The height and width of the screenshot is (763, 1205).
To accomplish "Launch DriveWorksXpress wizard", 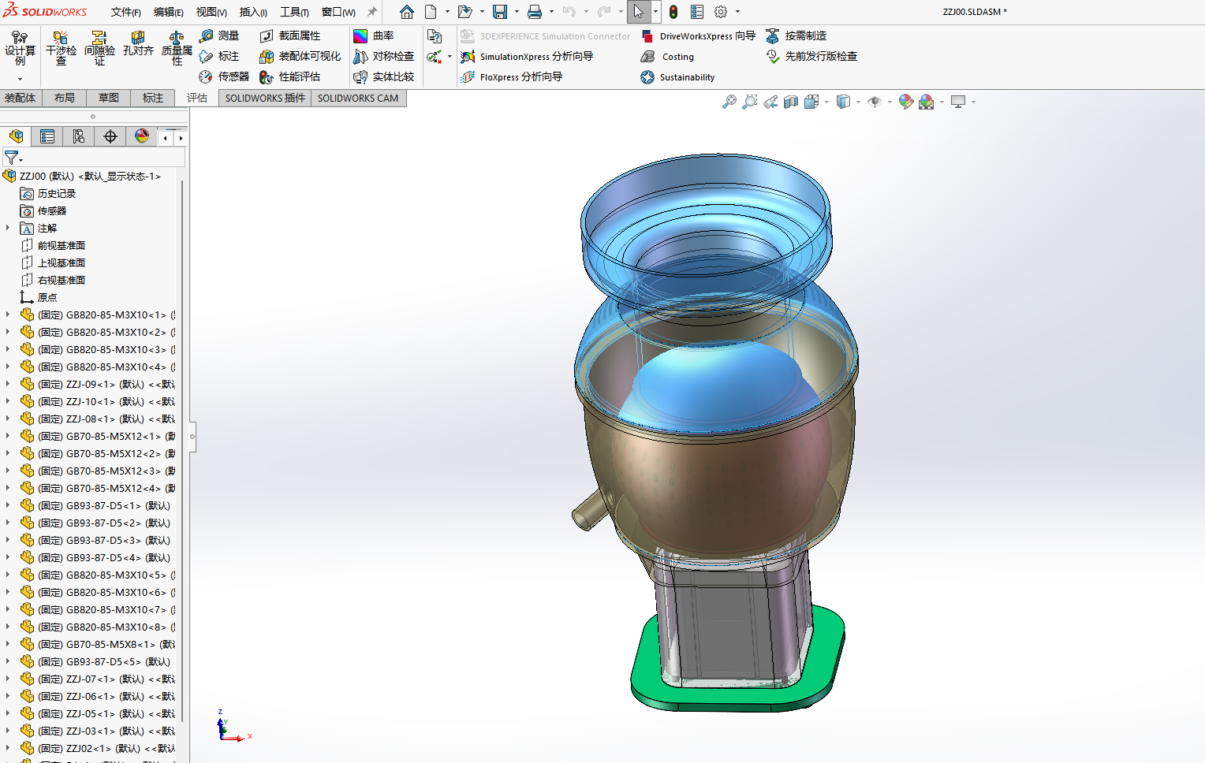I will (698, 36).
